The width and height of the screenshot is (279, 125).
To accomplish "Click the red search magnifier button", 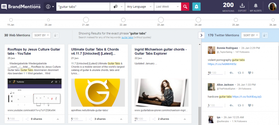I will [185, 7].
